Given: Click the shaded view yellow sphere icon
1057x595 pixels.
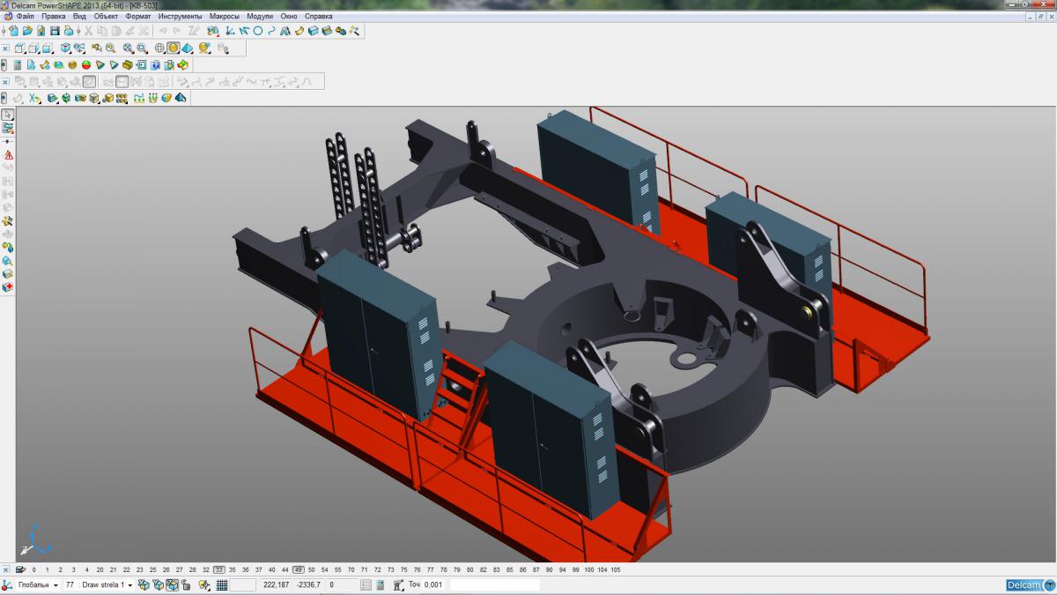Looking at the screenshot, I should point(174,48).
